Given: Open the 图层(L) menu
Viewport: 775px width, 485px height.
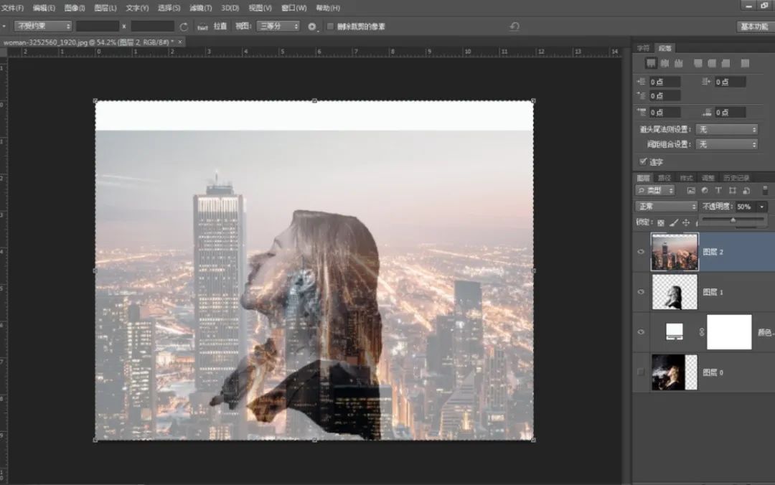Looking at the screenshot, I should pyautogui.click(x=105, y=8).
